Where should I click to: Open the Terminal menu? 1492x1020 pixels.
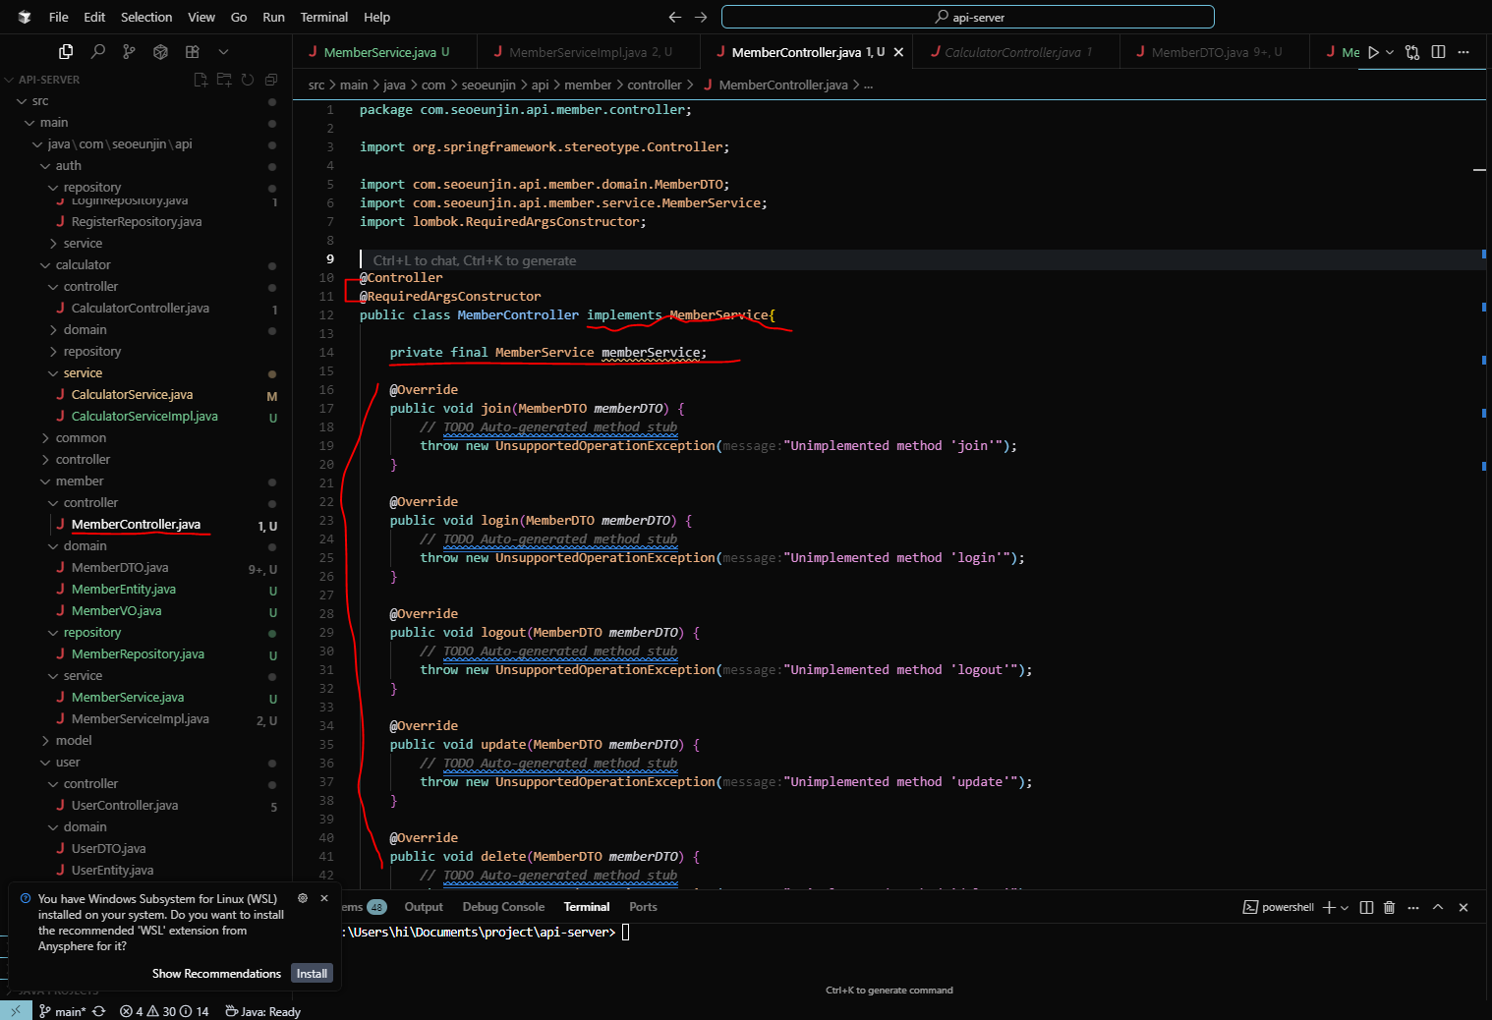click(x=323, y=17)
